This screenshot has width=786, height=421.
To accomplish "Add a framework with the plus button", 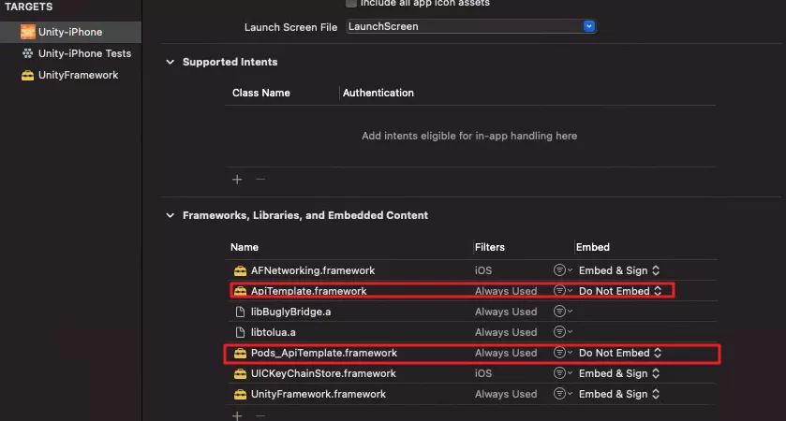I will pos(237,416).
